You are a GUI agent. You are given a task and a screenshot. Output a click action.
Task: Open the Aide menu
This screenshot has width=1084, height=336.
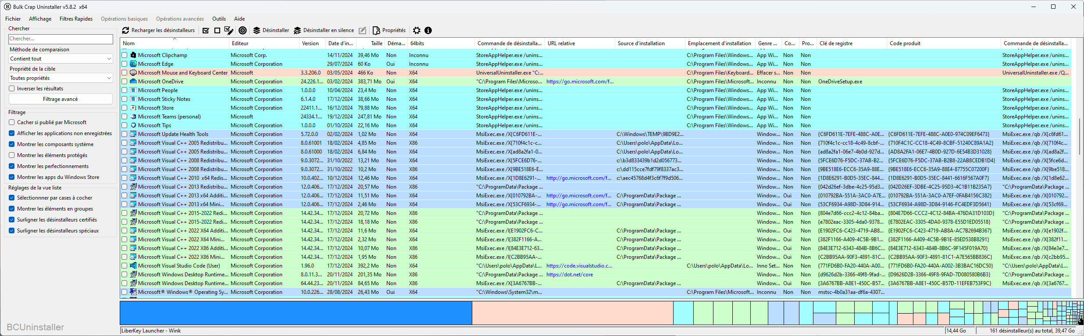coord(239,19)
